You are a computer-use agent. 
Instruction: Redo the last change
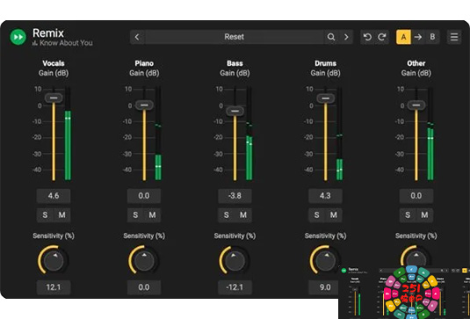[x=381, y=37]
